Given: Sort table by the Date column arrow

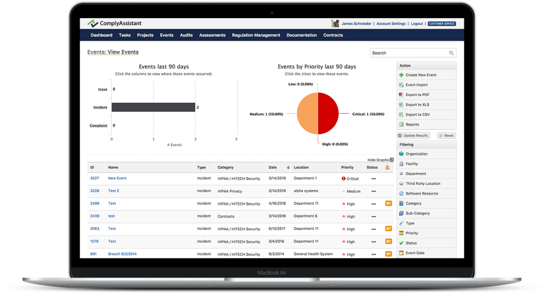Looking at the screenshot, I should coord(288,168).
